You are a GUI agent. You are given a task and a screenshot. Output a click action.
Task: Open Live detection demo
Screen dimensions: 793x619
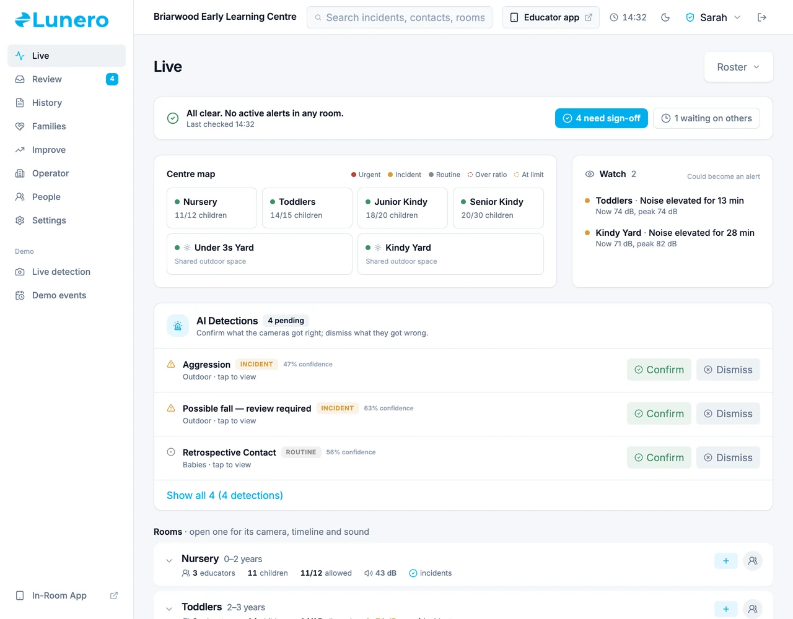66,272
